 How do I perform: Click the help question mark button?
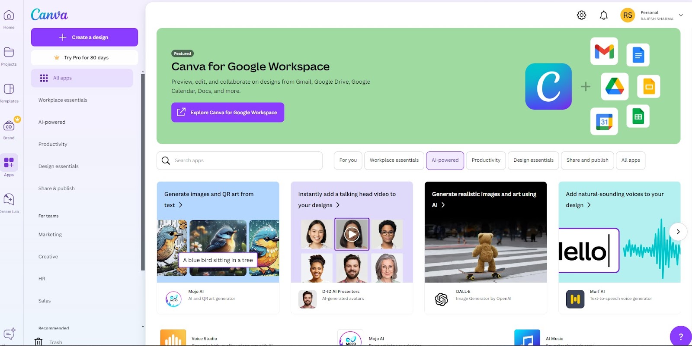coord(681,337)
